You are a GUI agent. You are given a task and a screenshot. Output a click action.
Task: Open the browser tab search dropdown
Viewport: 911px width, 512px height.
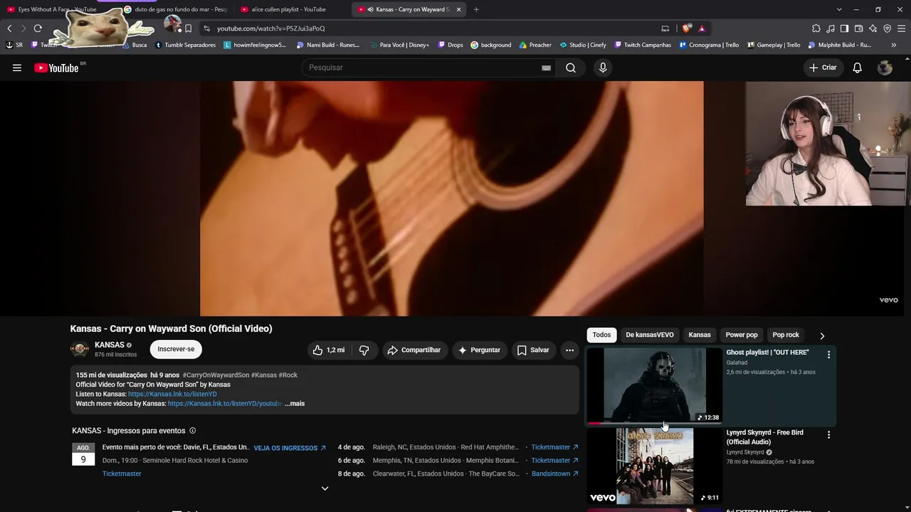(839, 9)
